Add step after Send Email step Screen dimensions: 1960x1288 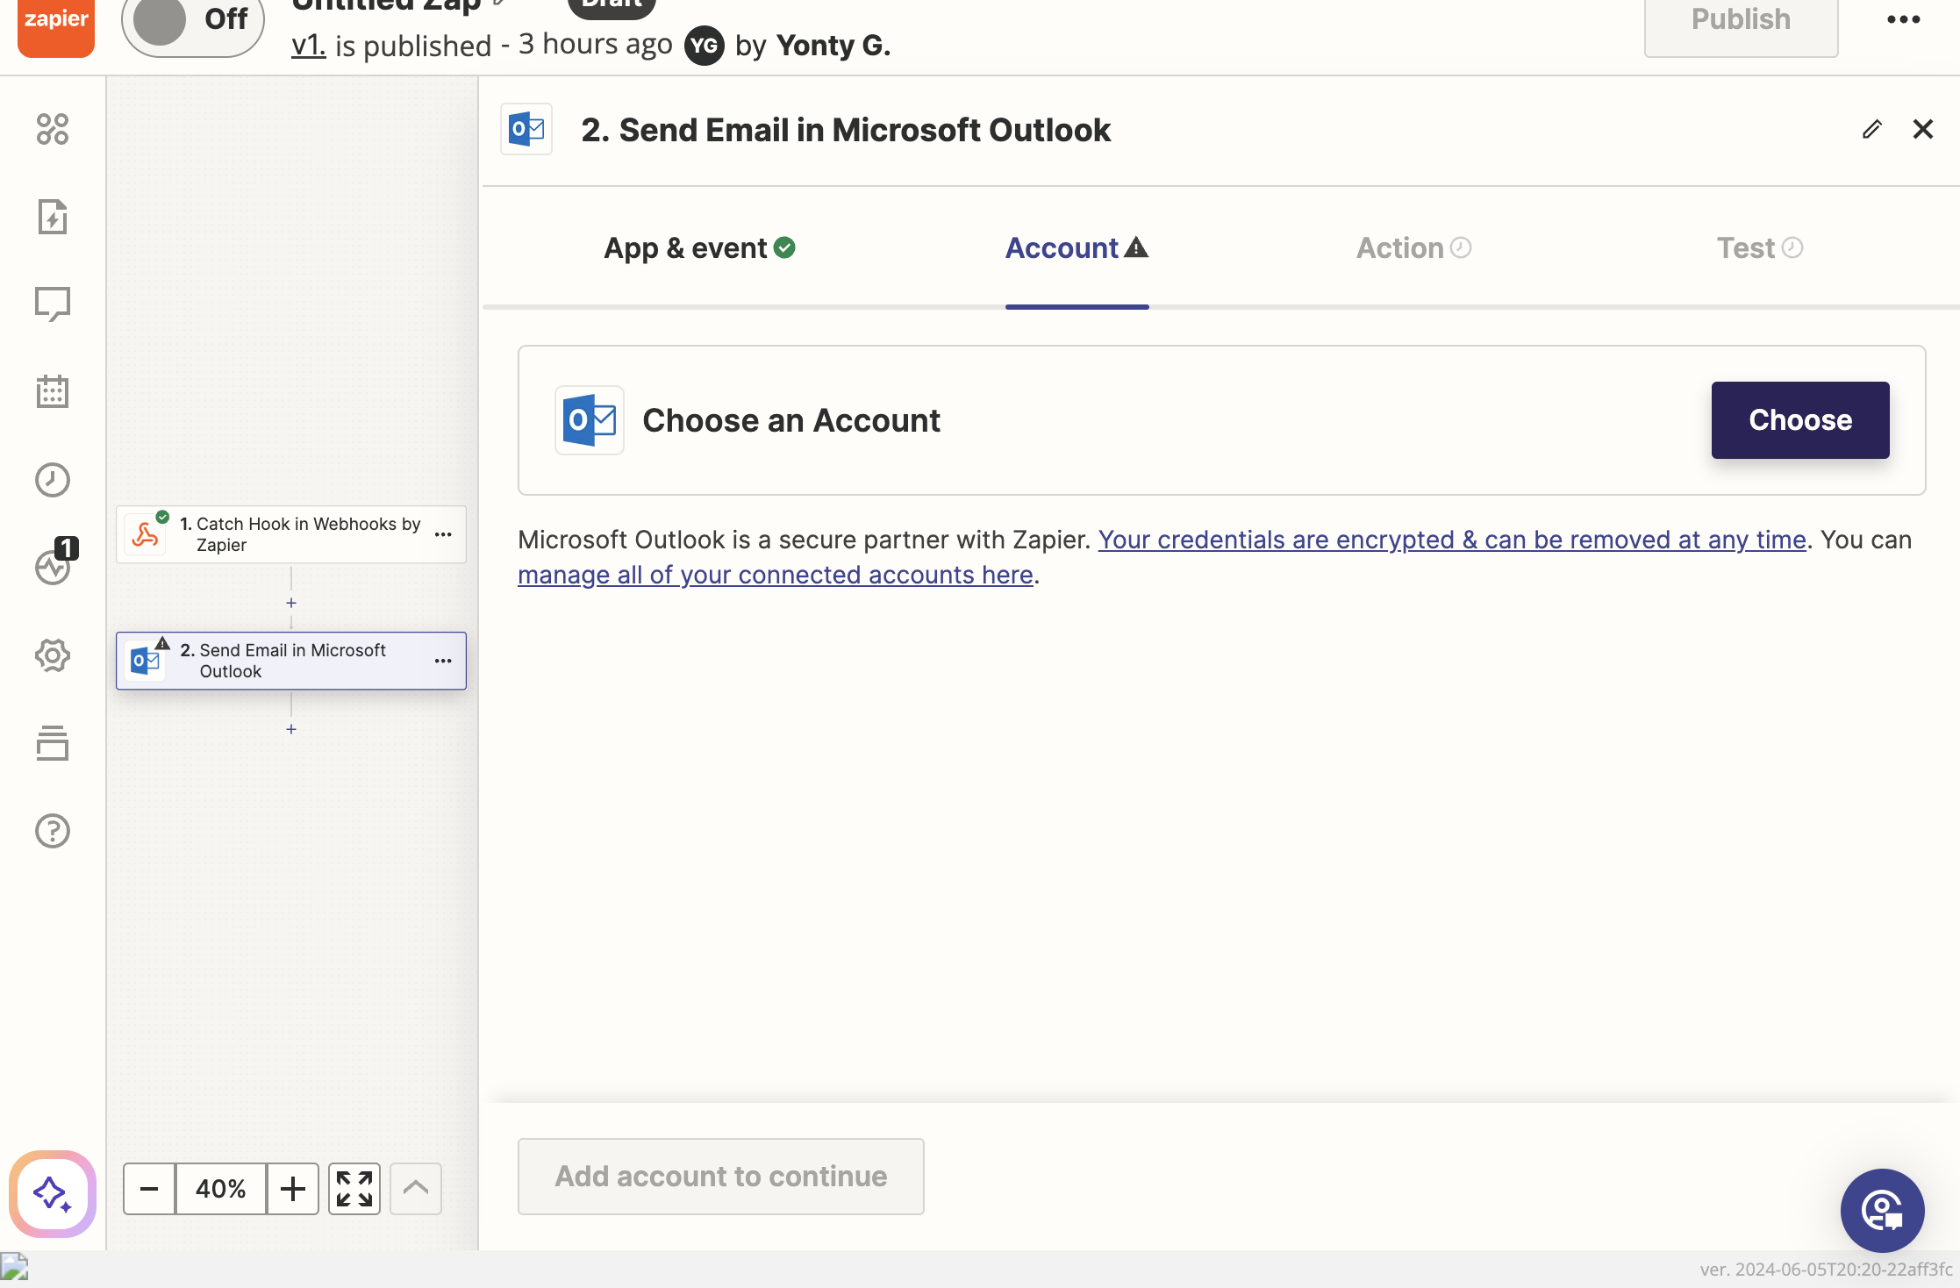pos(291,729)
